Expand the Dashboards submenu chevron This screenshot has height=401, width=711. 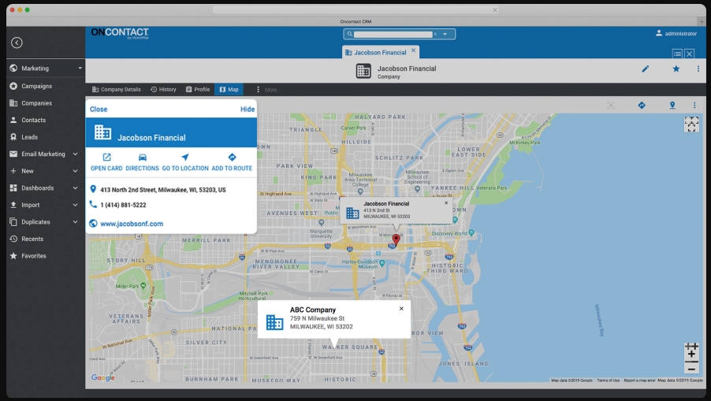coord(75,188)
